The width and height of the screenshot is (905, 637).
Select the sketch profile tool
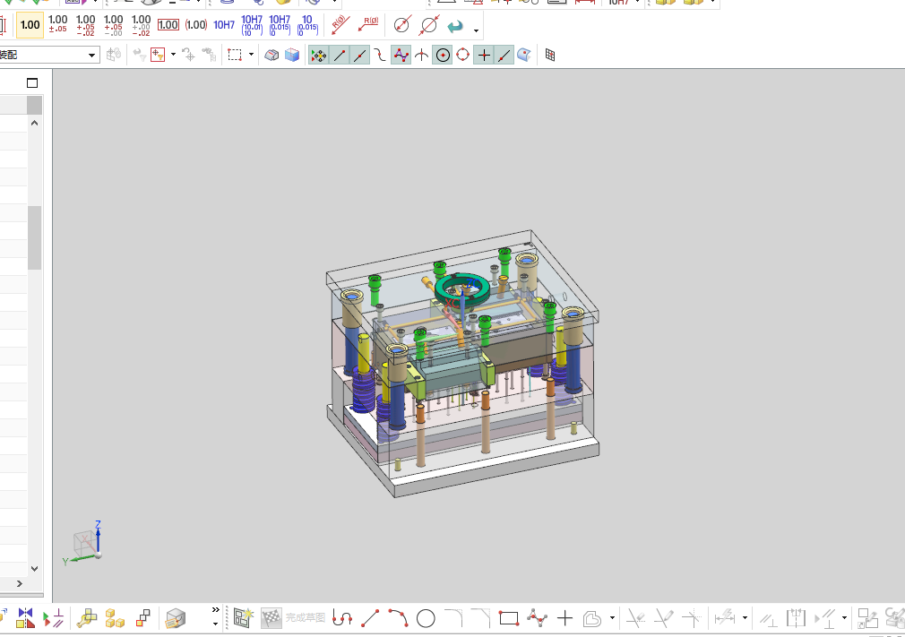(342, 618)
